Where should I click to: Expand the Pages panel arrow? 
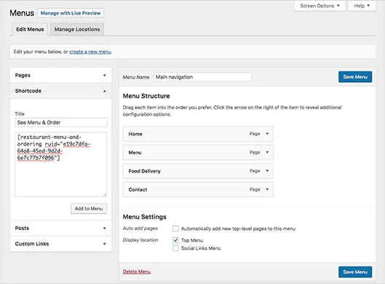[x=105, y=75]
